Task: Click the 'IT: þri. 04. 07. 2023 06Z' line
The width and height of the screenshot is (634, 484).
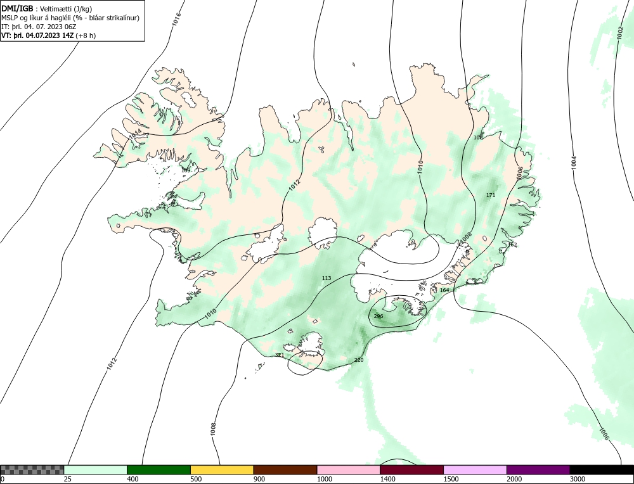Action: pyautogui.click(x=39, y=27)
